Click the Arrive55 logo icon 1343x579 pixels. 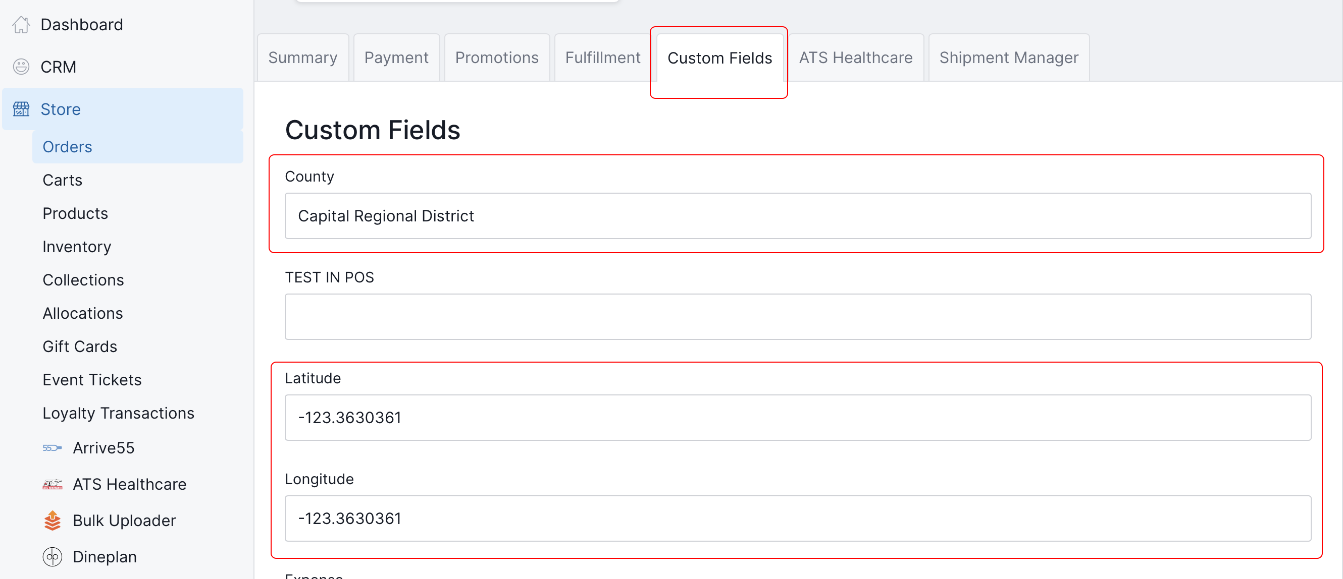coord(52,448)
